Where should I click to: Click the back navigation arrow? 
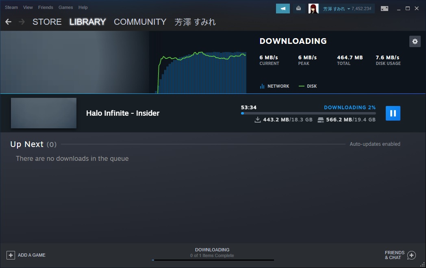(x=8, y=22)
